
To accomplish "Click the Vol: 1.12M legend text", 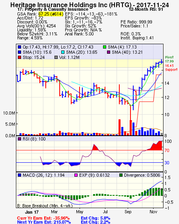I will pyautogui.click(x=69, y=57).
